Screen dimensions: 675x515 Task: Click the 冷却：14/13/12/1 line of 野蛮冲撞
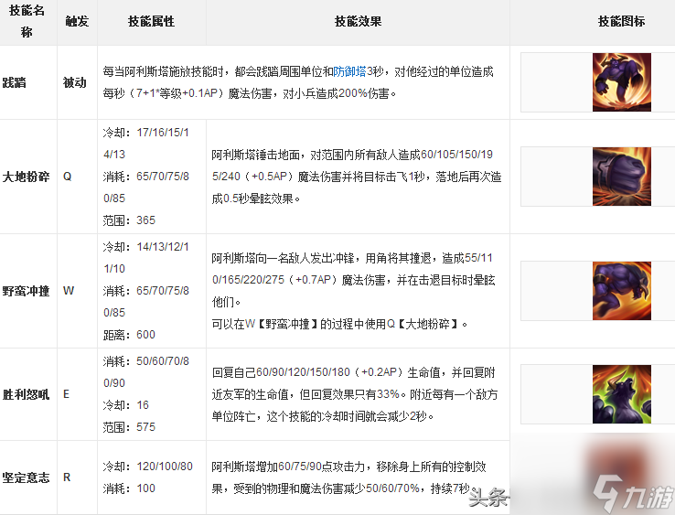(x=146, y=247)
